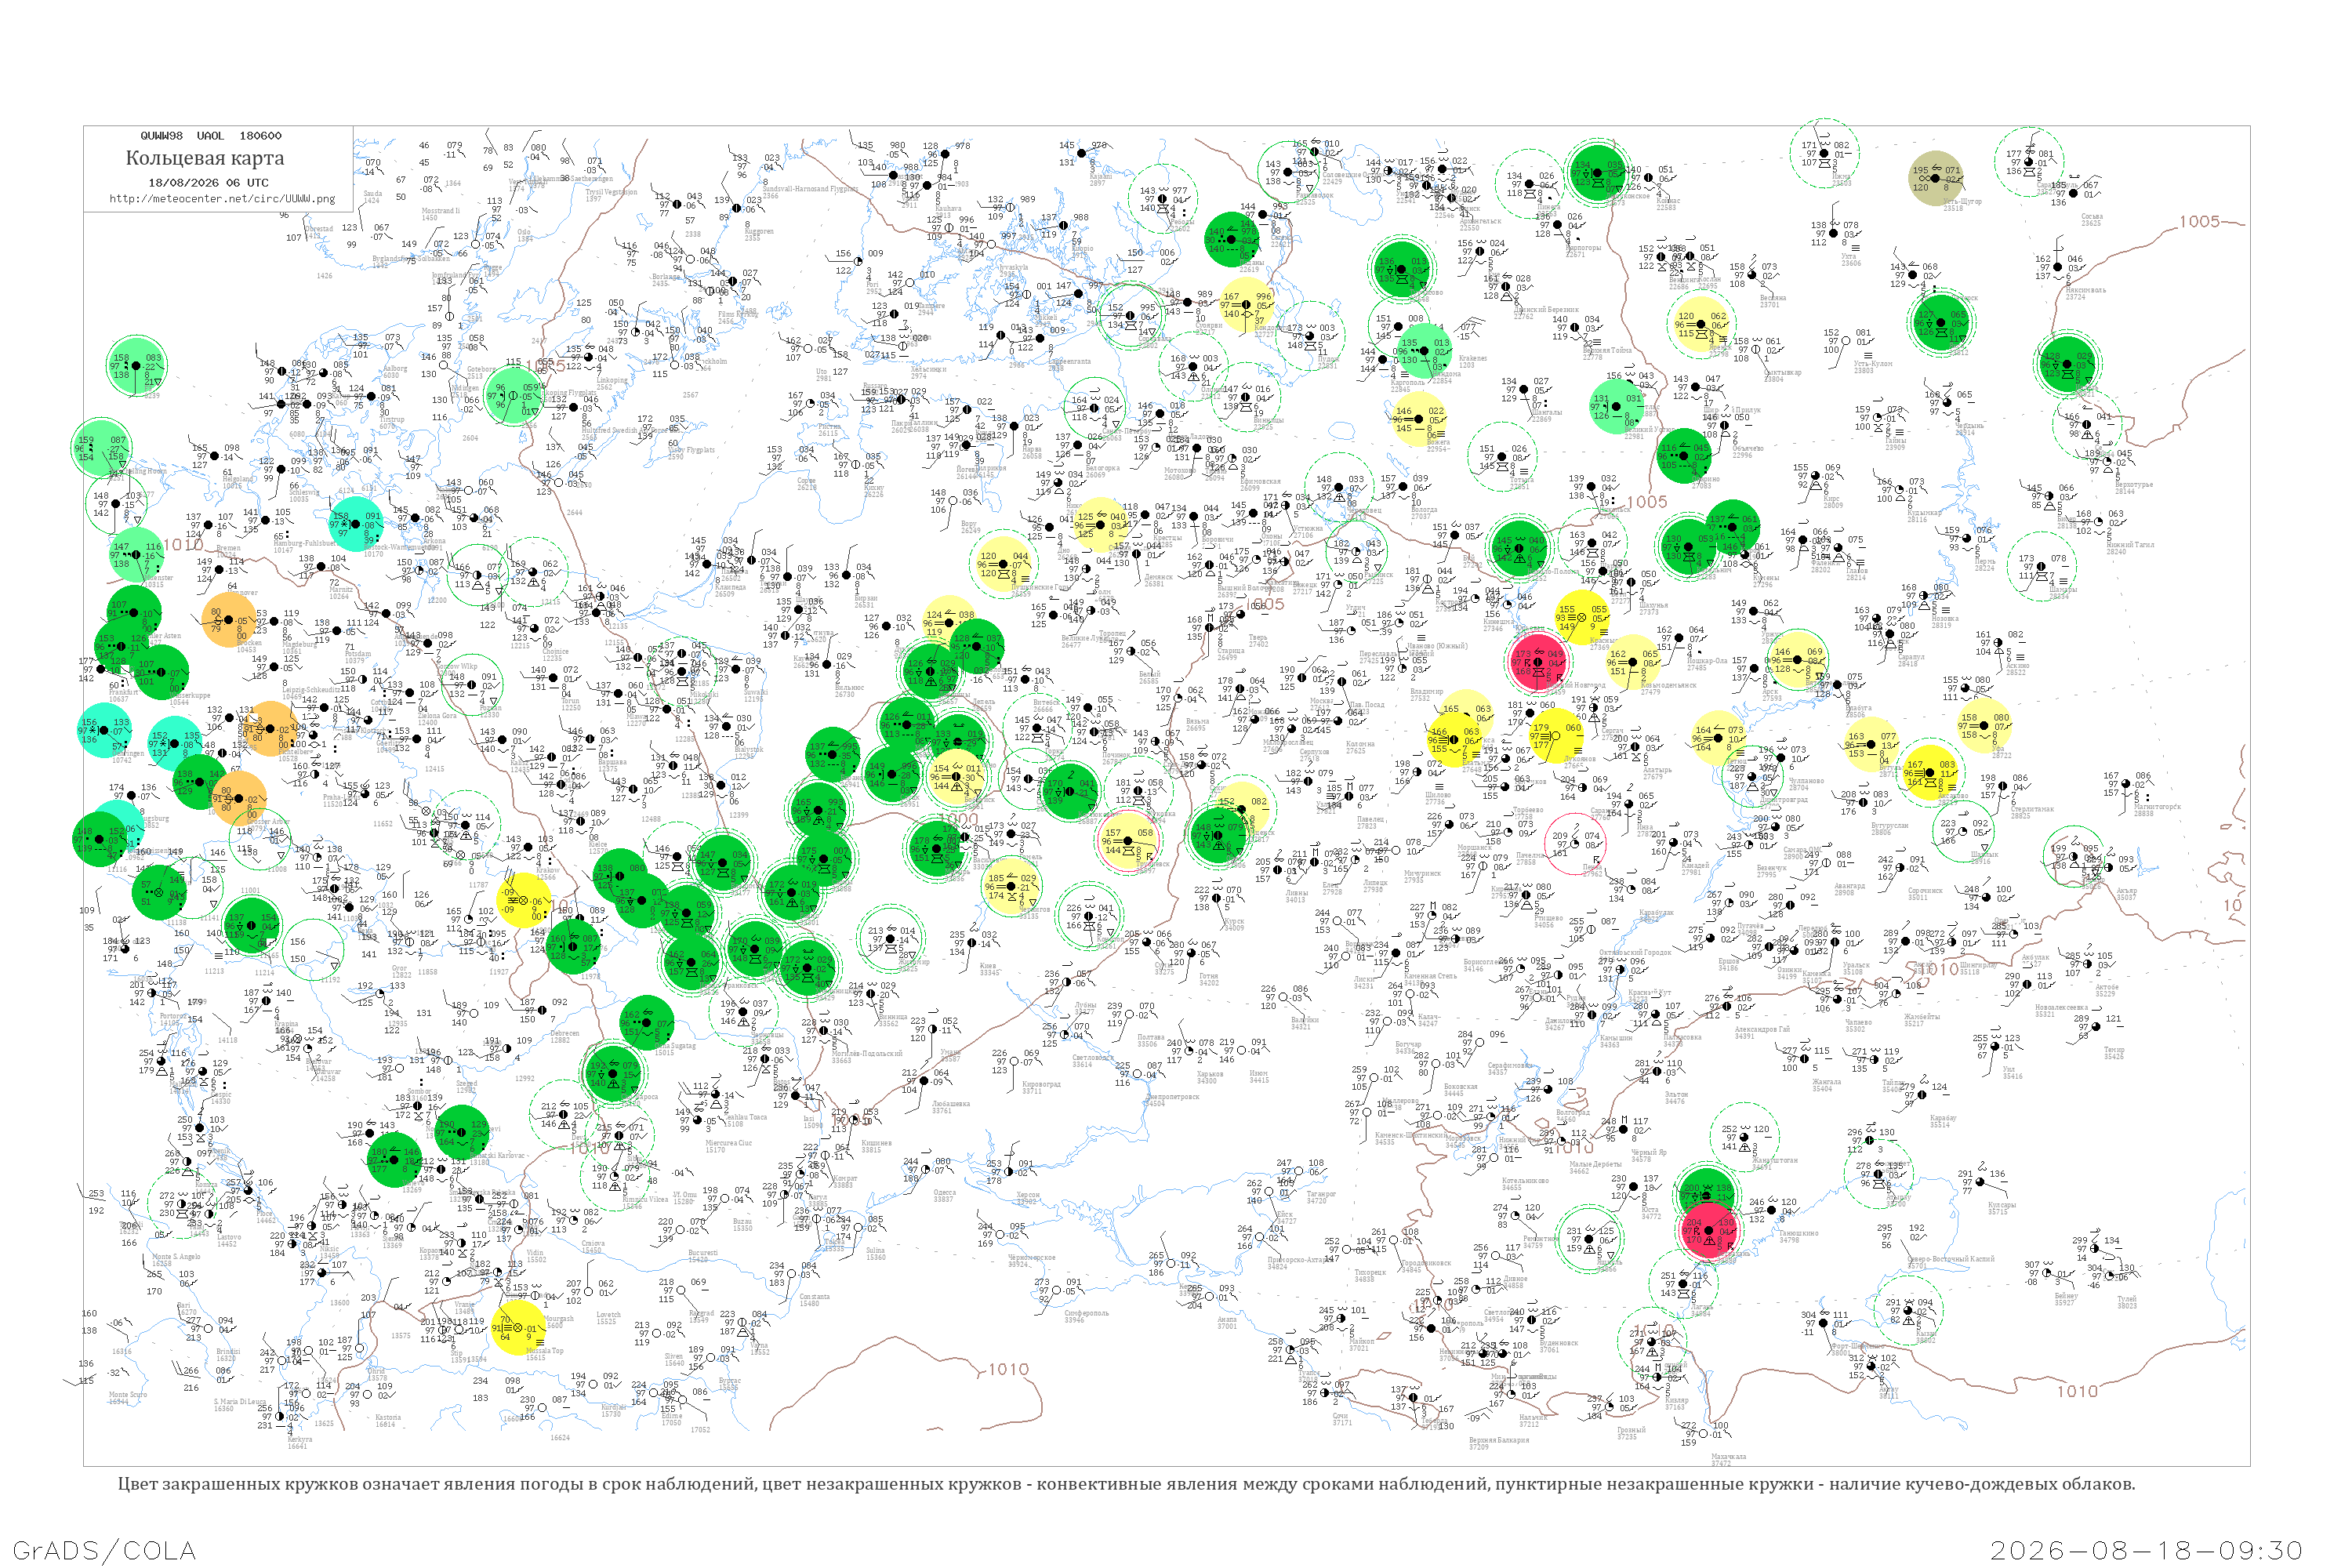Click the station label "Мичуринск 27935"

[1423, 877]
